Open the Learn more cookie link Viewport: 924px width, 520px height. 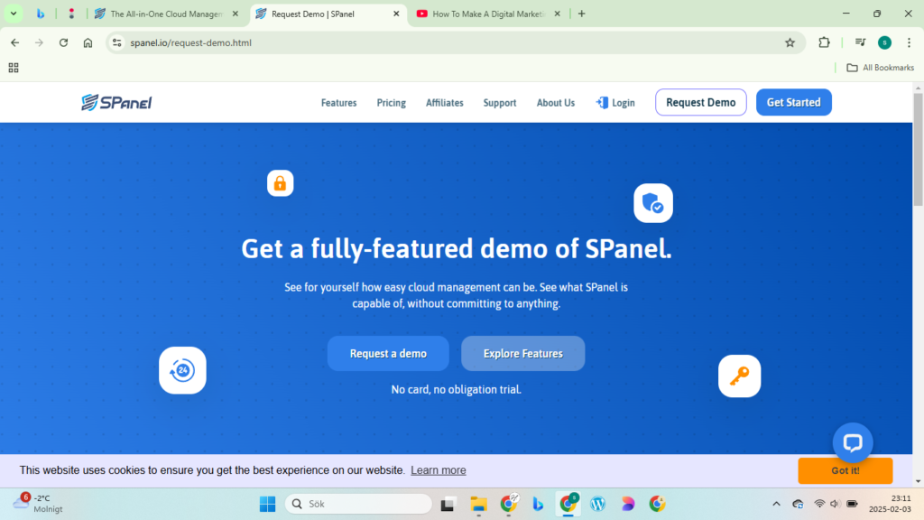click(x=439, y=470)
